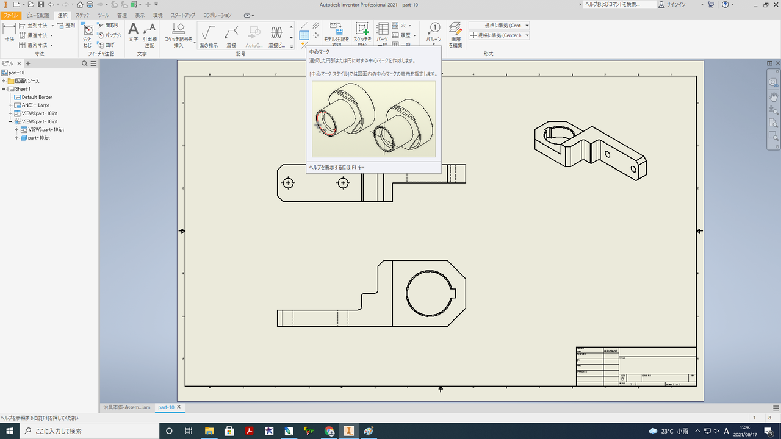Select the 寸法 dimension tool
This screenshot has width=781, height=439.
pos(9,34)
